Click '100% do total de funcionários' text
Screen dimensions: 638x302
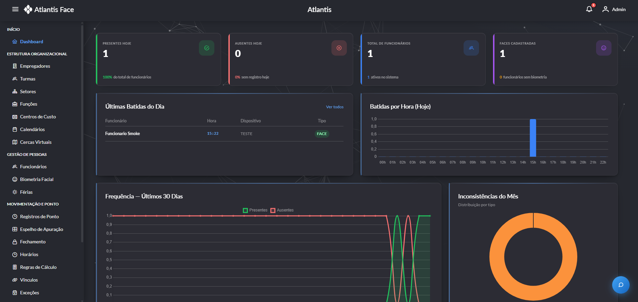pyautogui.click(x=127, y=77)
